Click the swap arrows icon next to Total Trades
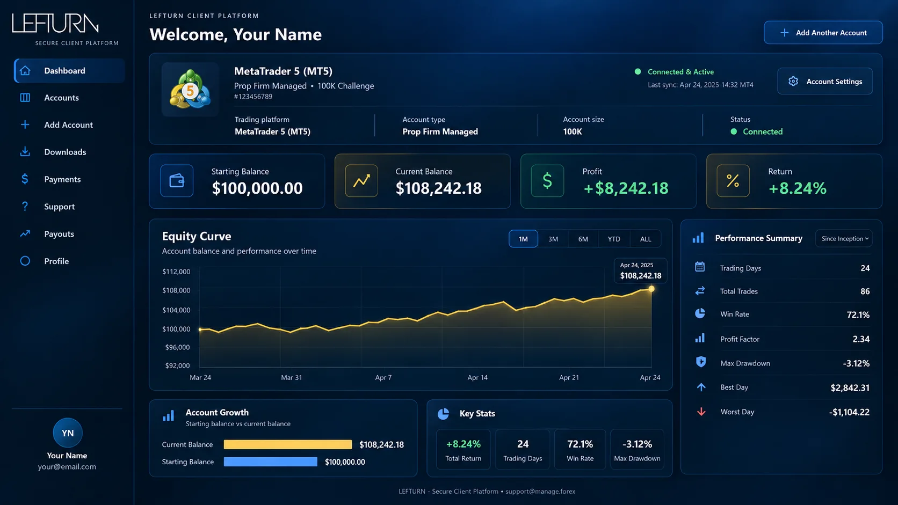This screenshot has width=898, height=505. click(700, 291)
